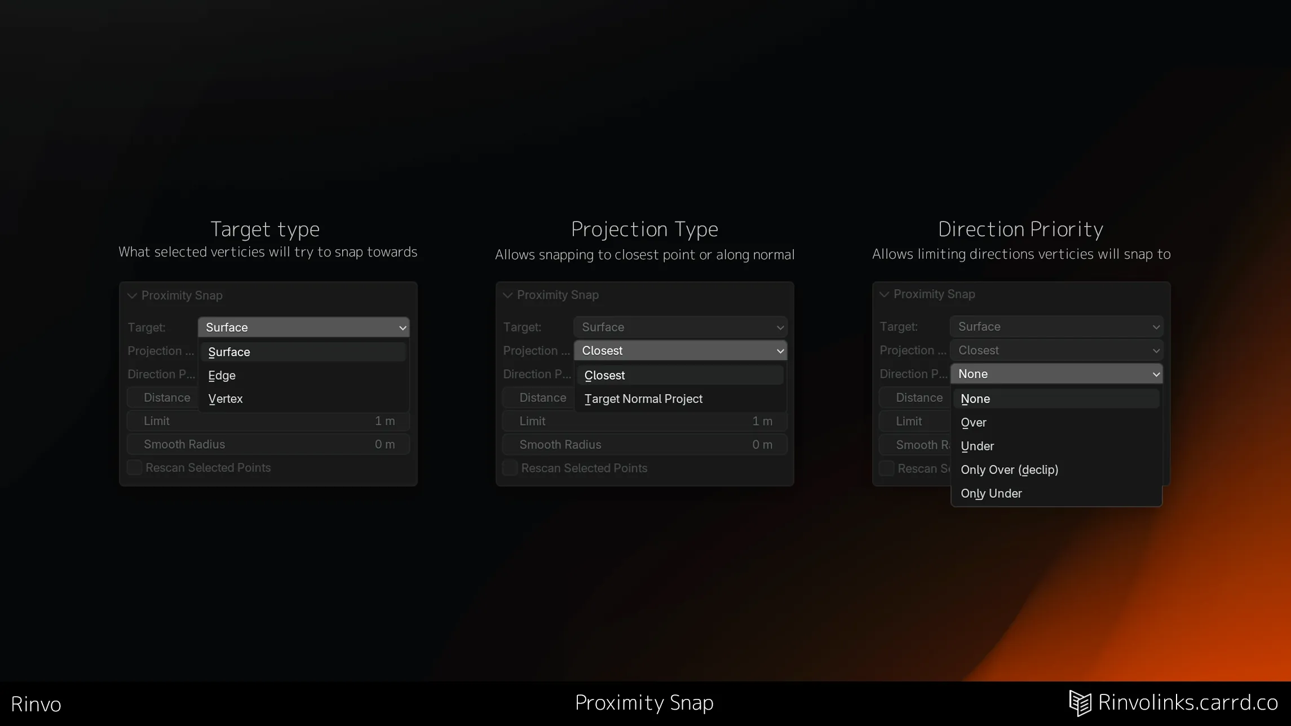1291x726 pixels.
Task: Toggle Rescan checkbox in Direction Priority panel
Action: click(887, 469)
